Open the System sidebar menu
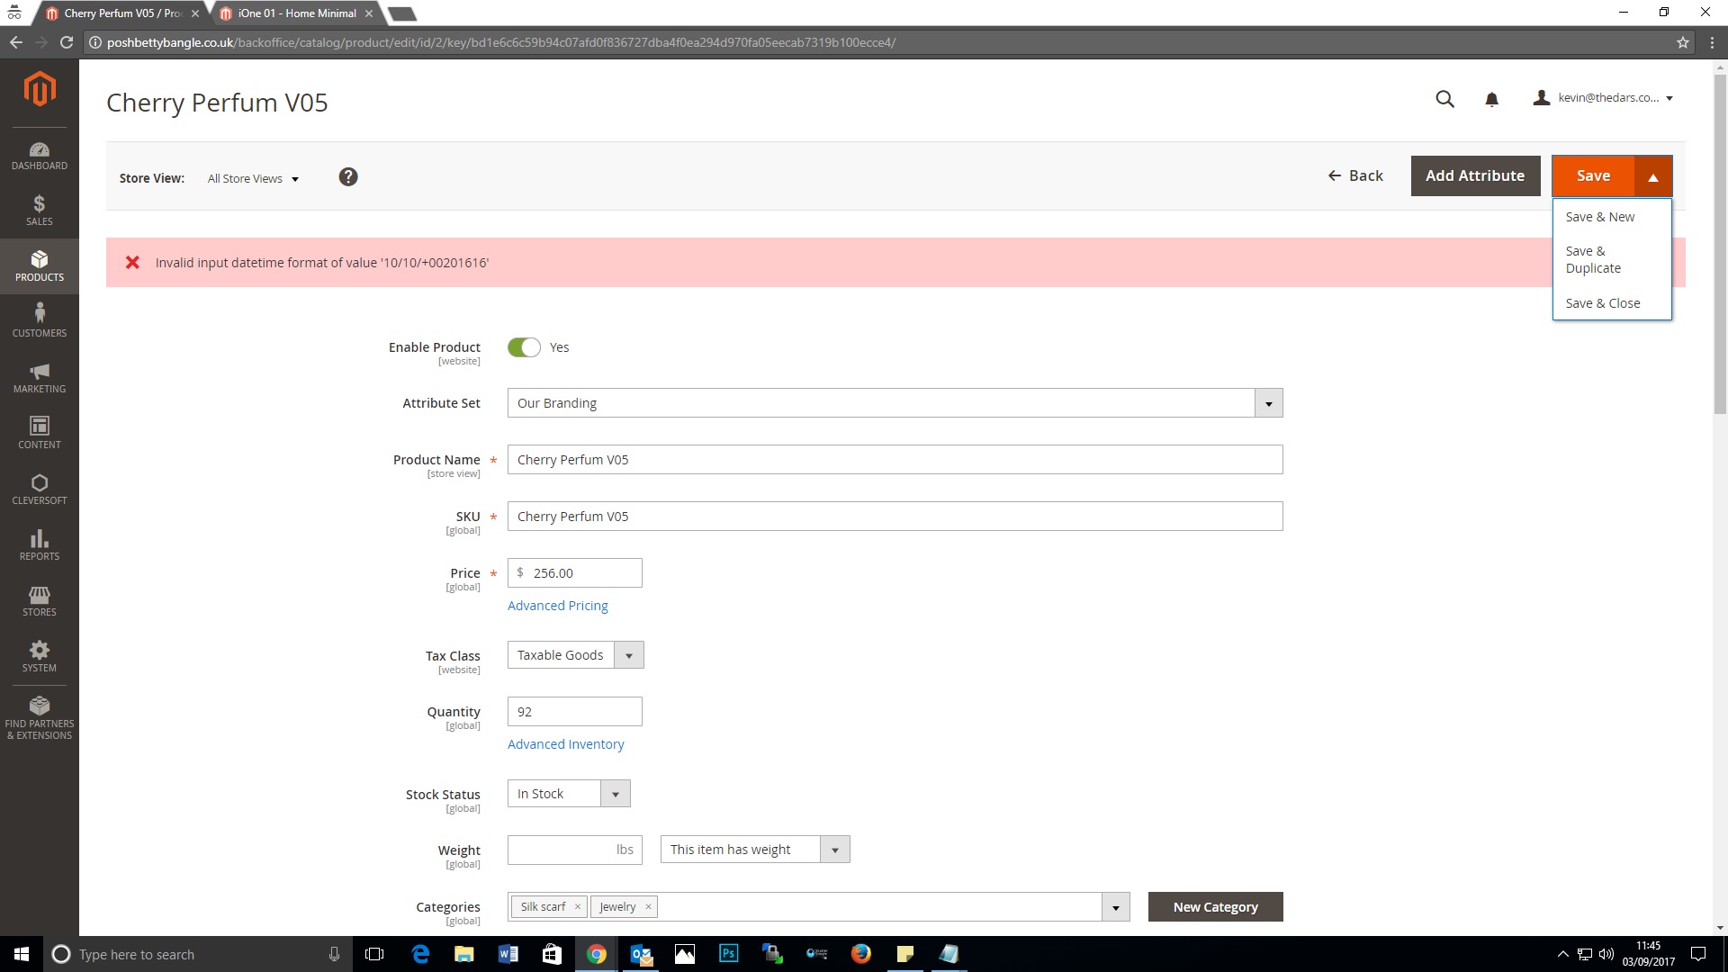1728x972 pixels. (40, 657)
